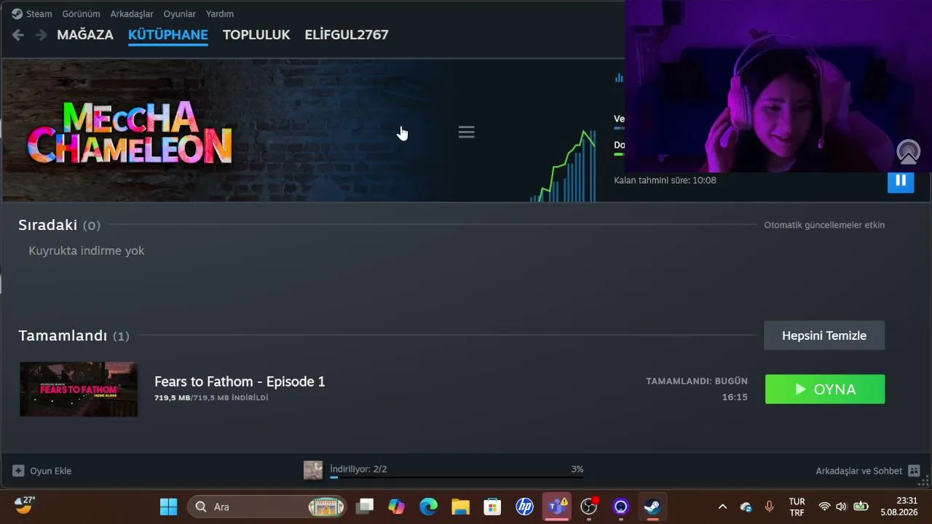This screenshot has height=524, width=932.
Task: Open Arkadaşlar ve Sohbet
Action: click(859, 472)
